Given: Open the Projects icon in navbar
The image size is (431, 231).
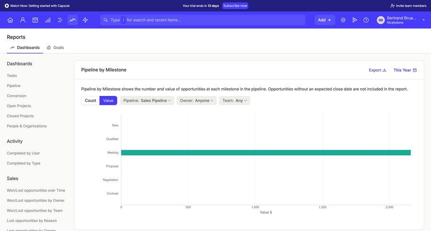Looking at the screenshot, I should click(60, 20).
